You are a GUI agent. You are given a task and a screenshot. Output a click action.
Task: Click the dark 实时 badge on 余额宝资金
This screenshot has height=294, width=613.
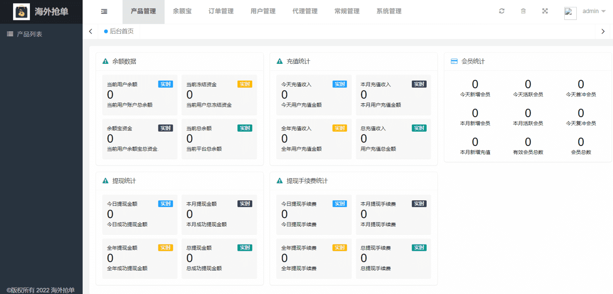point(166,128)
